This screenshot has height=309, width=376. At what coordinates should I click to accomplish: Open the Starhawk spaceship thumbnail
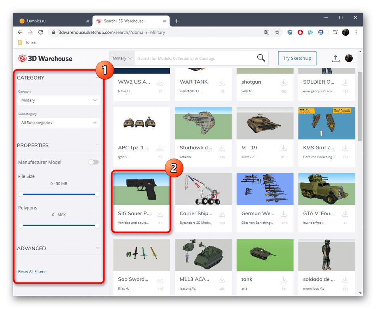click(203, 124)
